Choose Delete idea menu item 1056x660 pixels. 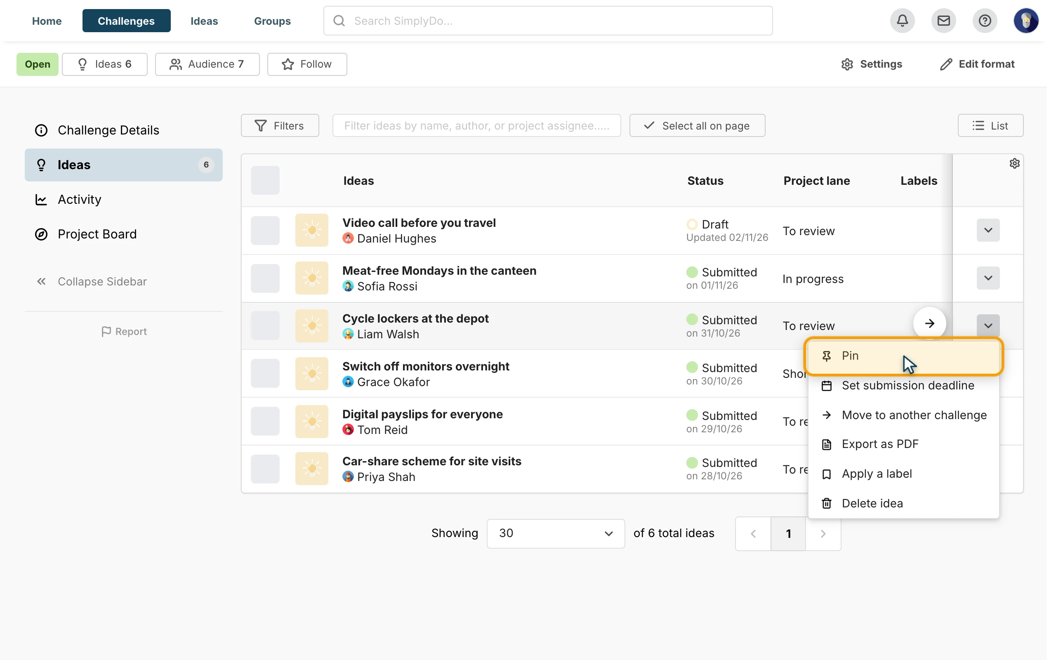pos(903,503)
